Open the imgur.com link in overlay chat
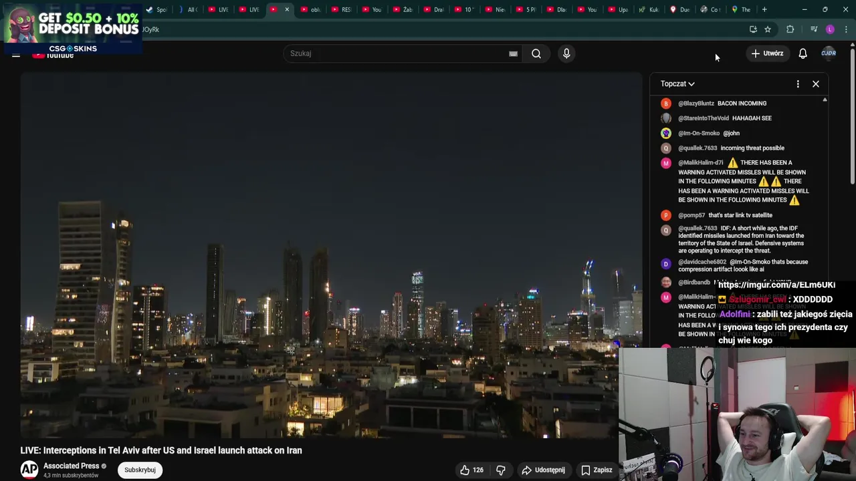The image size is (856, 481). point(776,285)
